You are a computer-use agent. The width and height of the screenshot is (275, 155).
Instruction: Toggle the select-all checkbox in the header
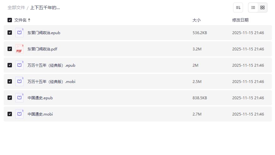(x=10, y=20)
